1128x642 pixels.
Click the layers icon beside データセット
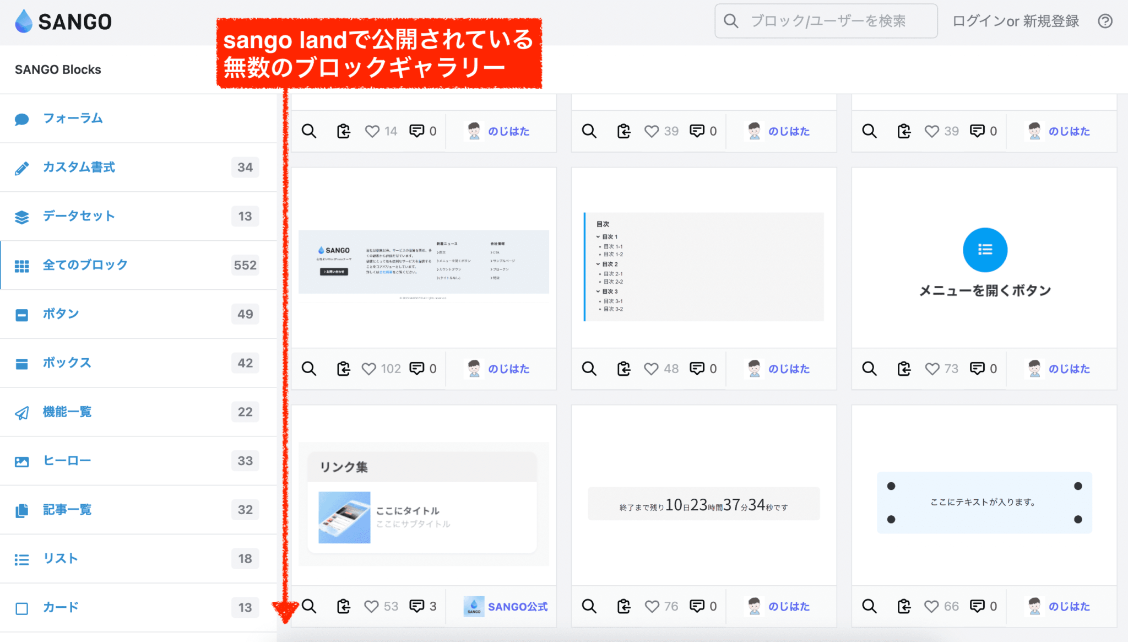pyautogui.click(x=21, y=216)
